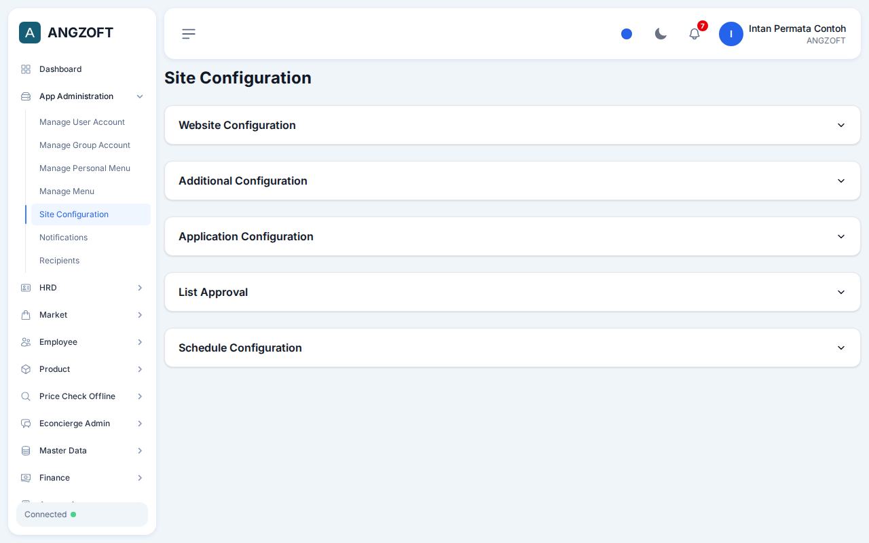Expand List Approval chevron
Screen dimensions: 869x543
click(x=841, y=292)
